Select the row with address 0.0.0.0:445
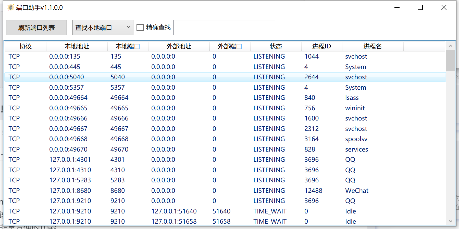 (x=225, y=67)
